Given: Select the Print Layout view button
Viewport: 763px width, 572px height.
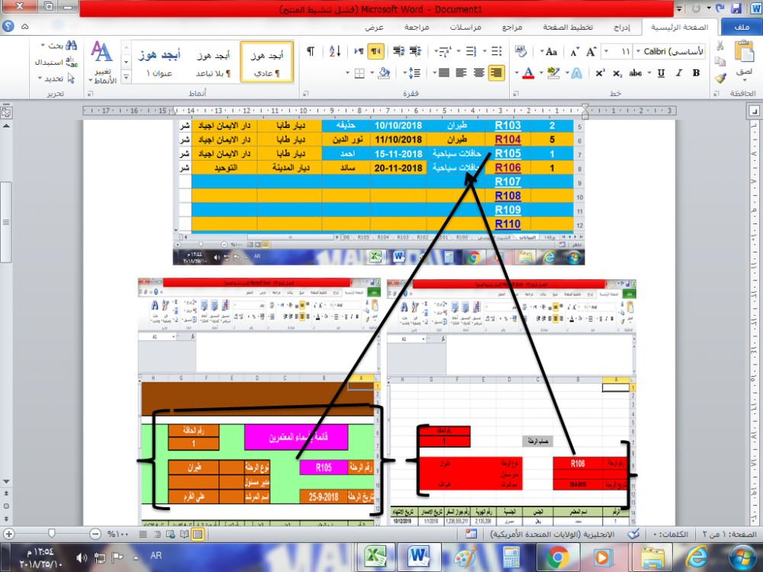Looking at the screenshot, I should tap(198, 534).
